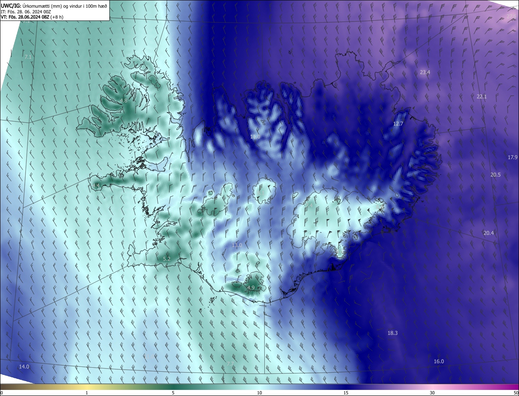Click the 13.0 value label
The image size is (519, 396).
pyautogui.click(x=237, y=245)
